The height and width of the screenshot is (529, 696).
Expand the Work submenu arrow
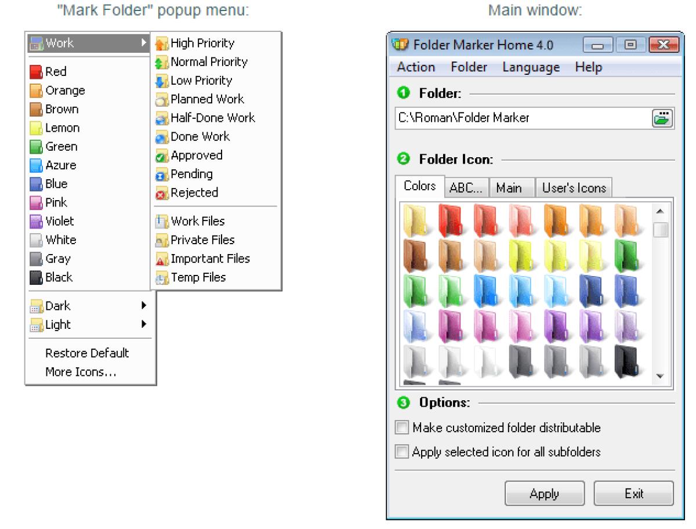pos(143,43)
